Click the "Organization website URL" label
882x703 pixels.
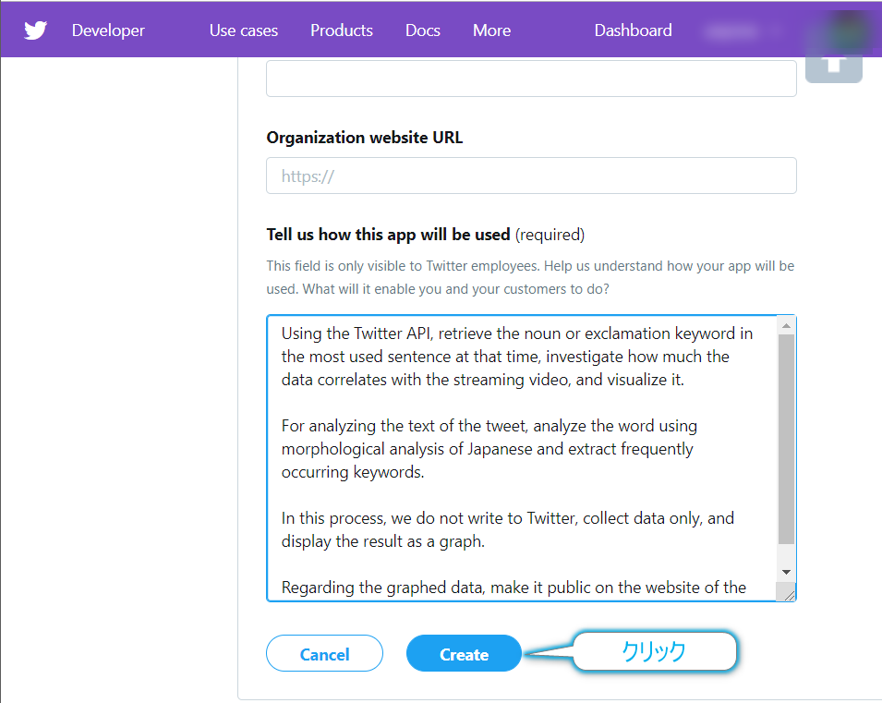click(365, 138)
